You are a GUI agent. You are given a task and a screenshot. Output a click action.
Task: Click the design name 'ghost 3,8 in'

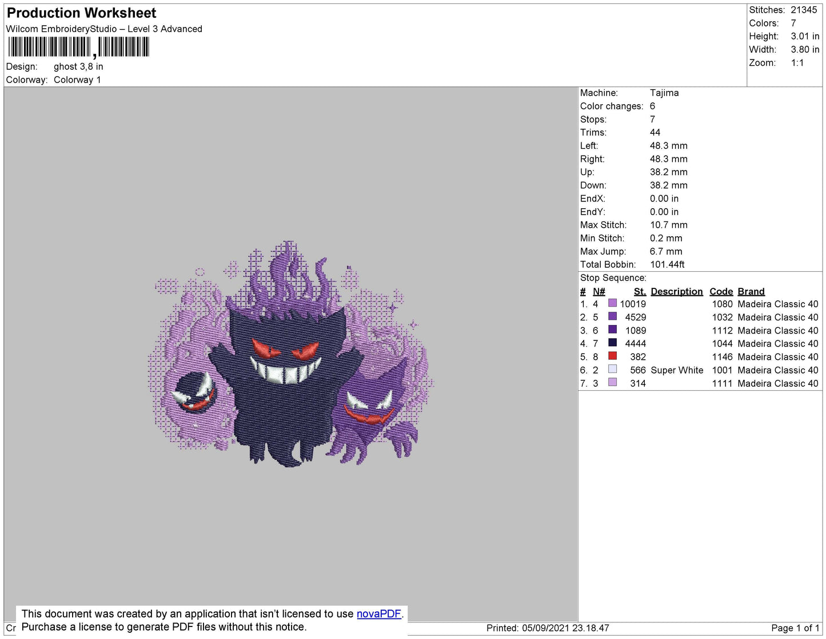[78, 67]
